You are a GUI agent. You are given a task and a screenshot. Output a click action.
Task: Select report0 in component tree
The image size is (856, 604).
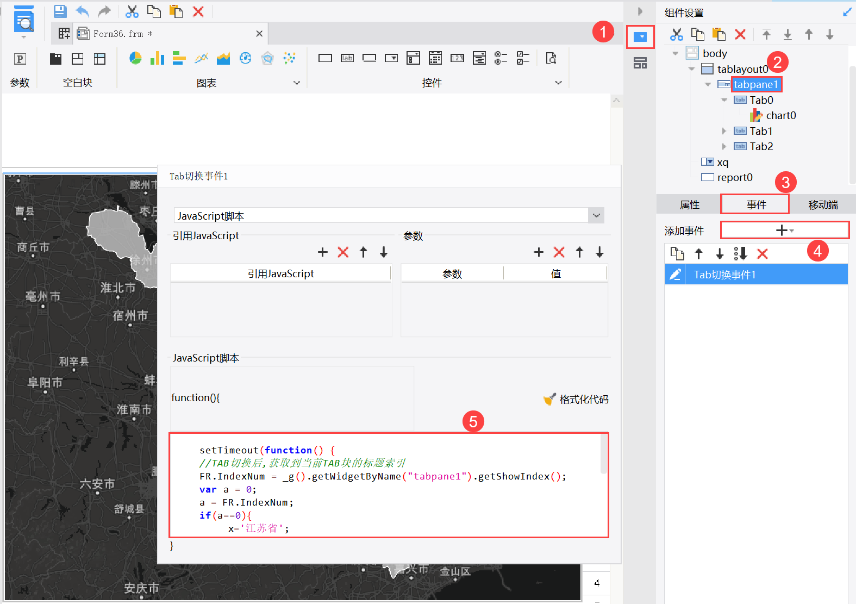tap(735, 177)
